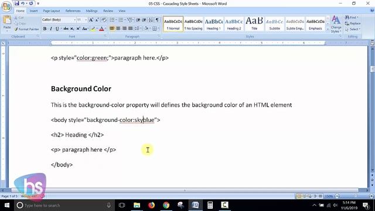Switch to Print Layout view

click(x=299, y=196)
